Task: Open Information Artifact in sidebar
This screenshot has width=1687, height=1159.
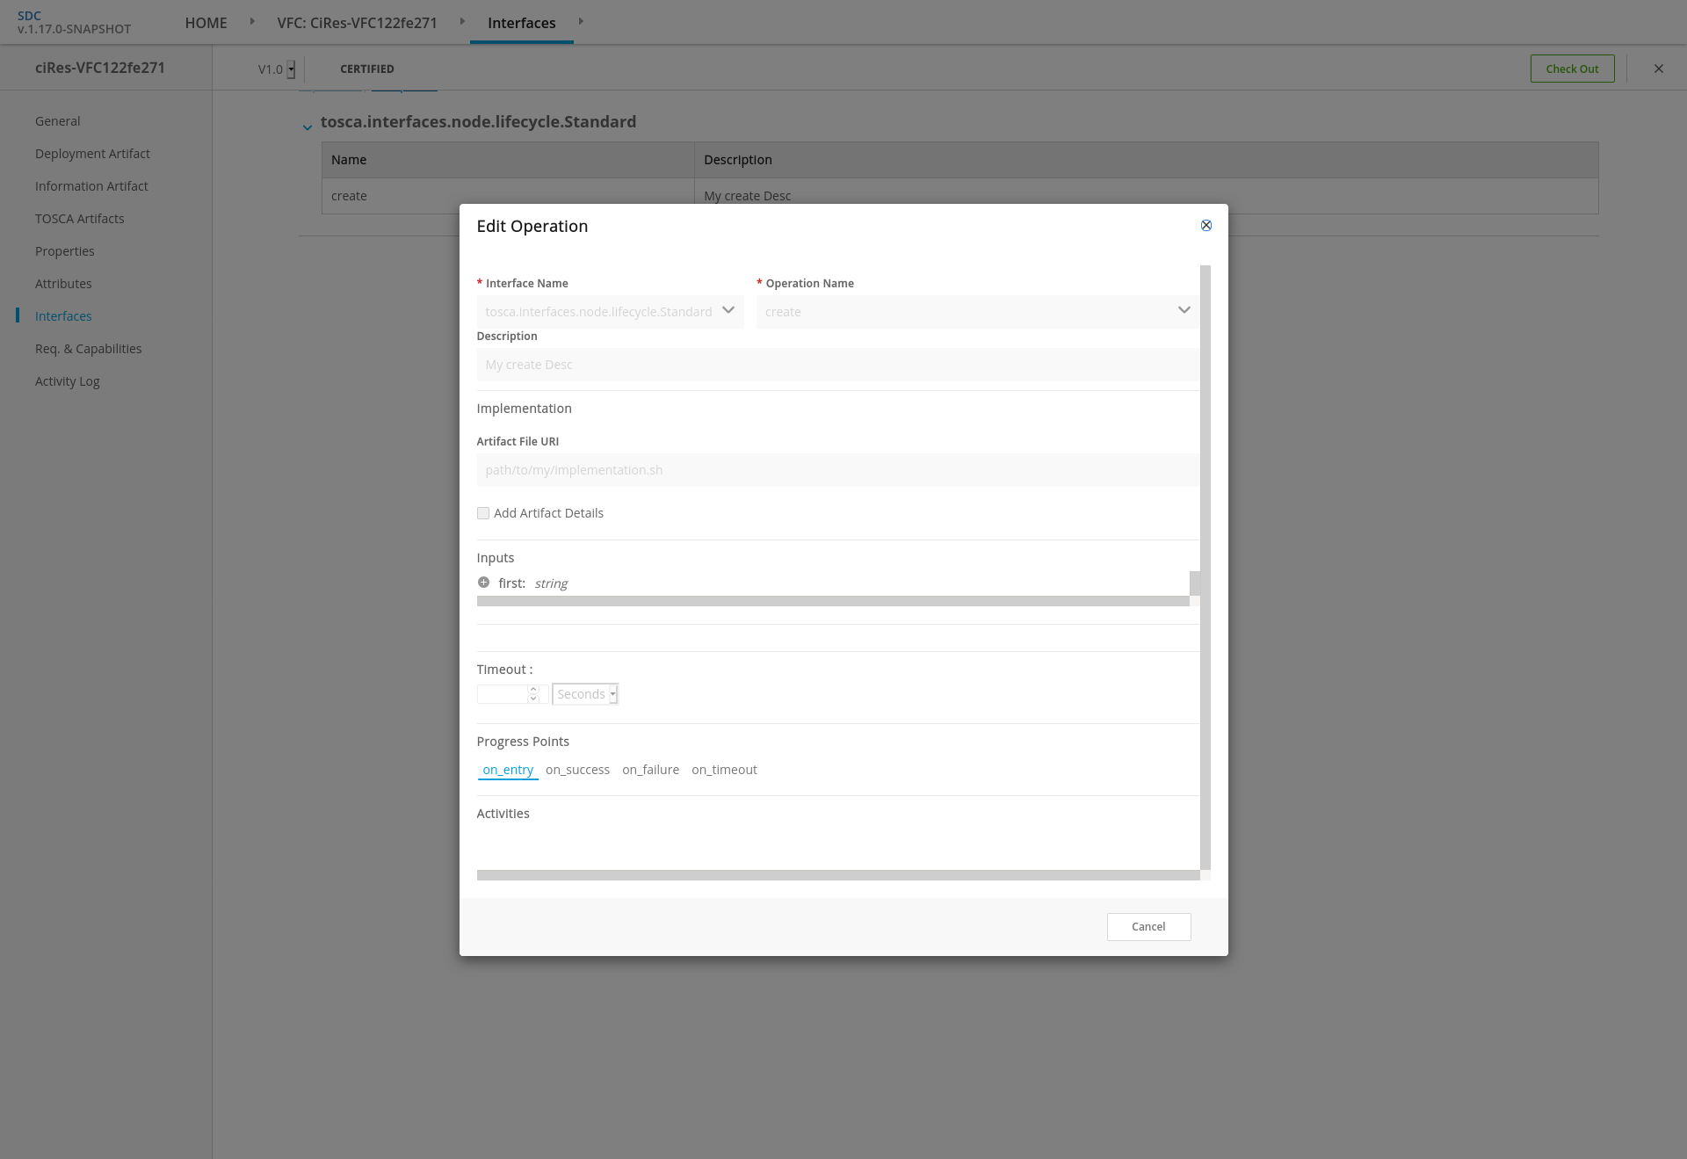Action: pyautogui.click(x=91, y=186)
